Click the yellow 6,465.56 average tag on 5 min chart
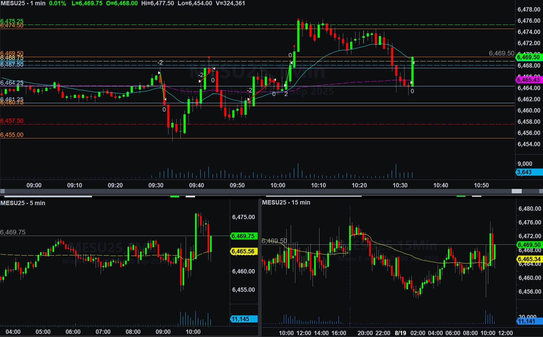 244,251
